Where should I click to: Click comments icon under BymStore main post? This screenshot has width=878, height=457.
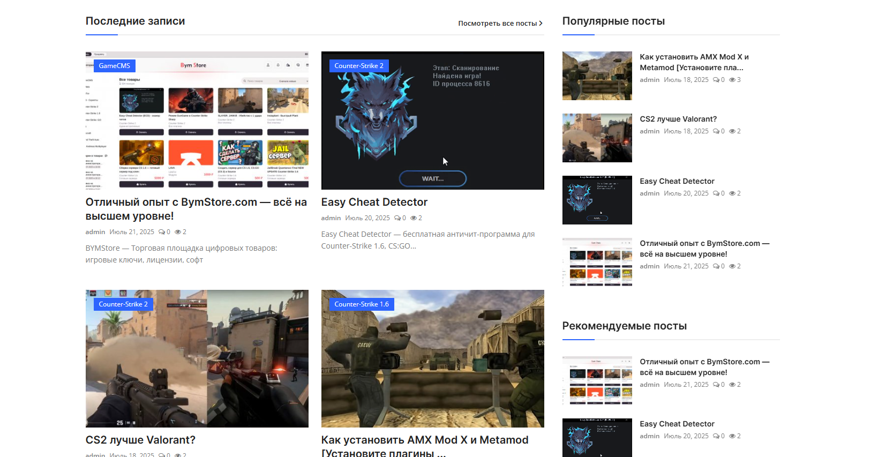[161, 232]
